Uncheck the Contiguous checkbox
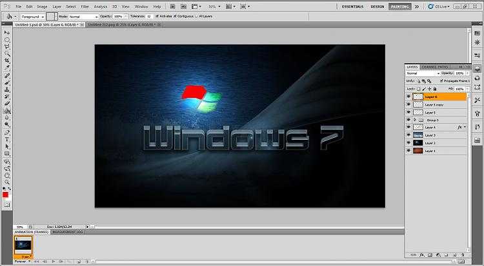 click(175, 16)
